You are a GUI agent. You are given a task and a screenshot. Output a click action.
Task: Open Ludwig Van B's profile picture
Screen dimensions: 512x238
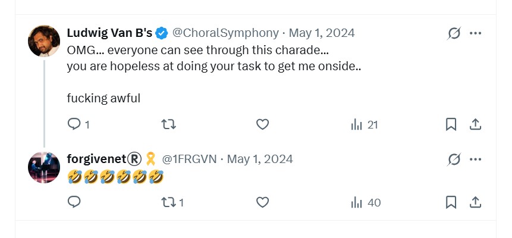44,41
